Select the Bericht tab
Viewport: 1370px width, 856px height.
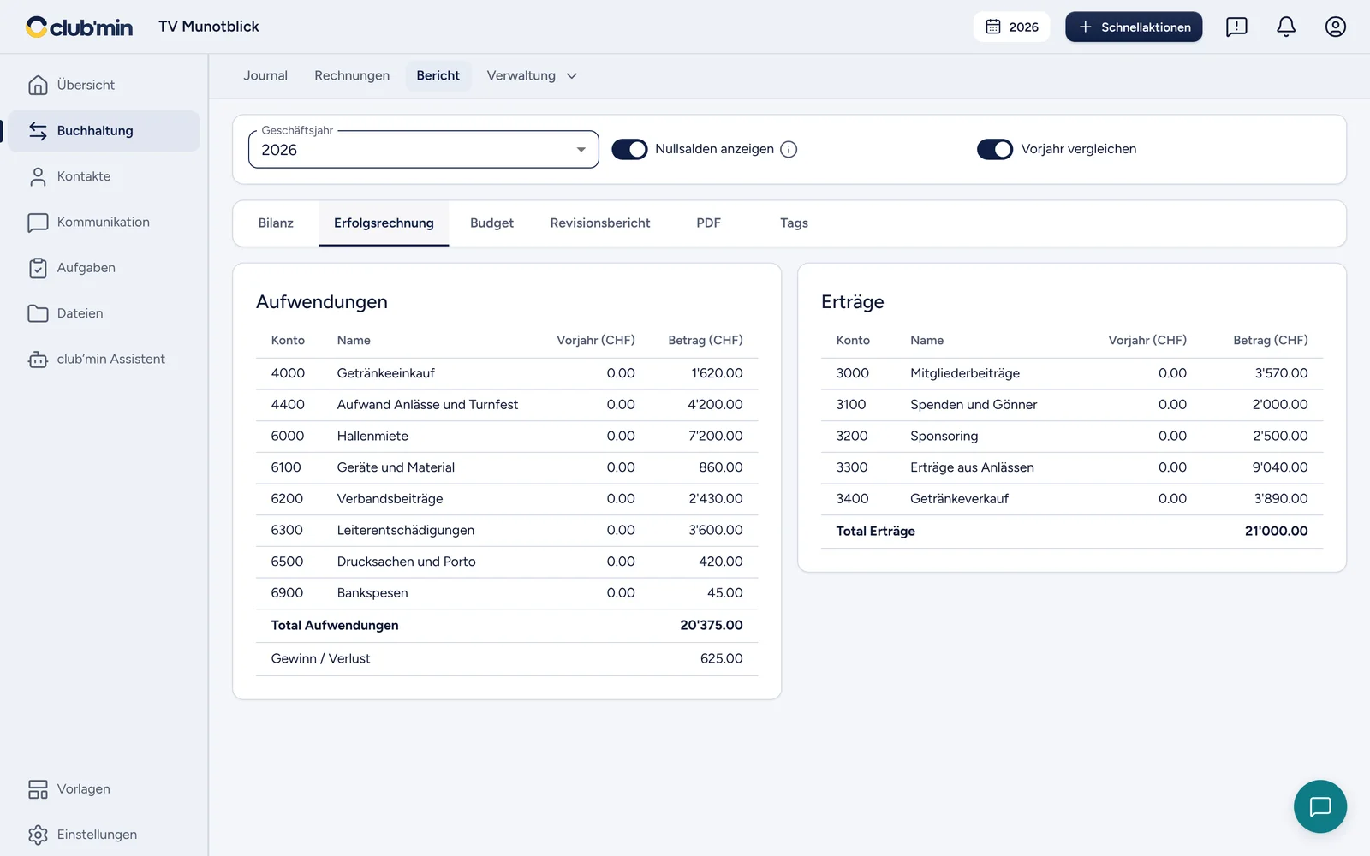[x=438, y=75]
